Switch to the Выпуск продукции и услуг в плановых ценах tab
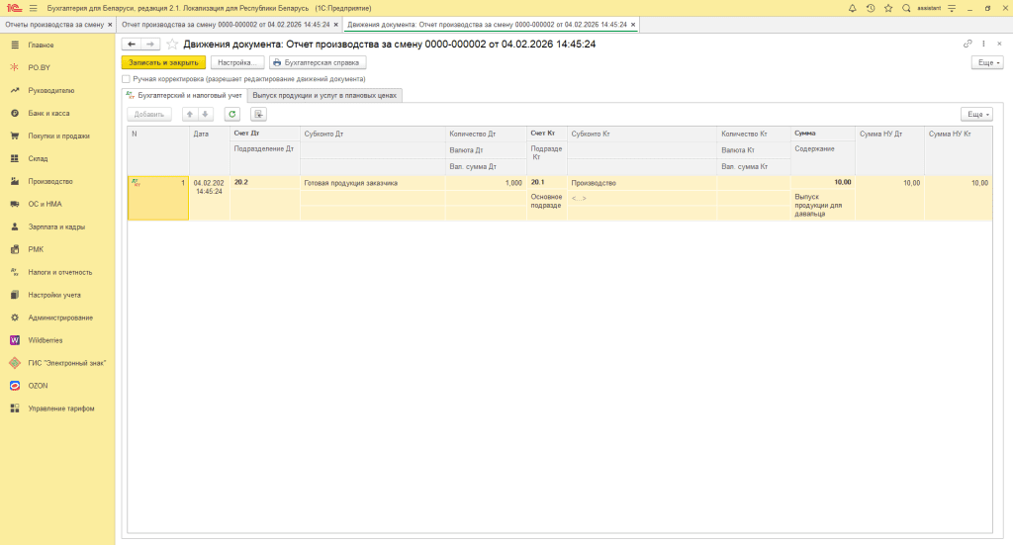This screenshot has width=1013, height=545. tap(324, 96)
